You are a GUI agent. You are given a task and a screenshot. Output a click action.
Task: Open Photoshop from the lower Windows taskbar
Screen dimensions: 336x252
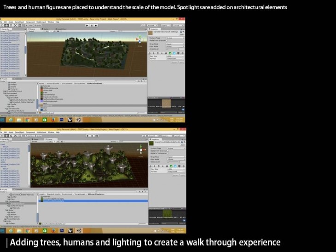61,230
